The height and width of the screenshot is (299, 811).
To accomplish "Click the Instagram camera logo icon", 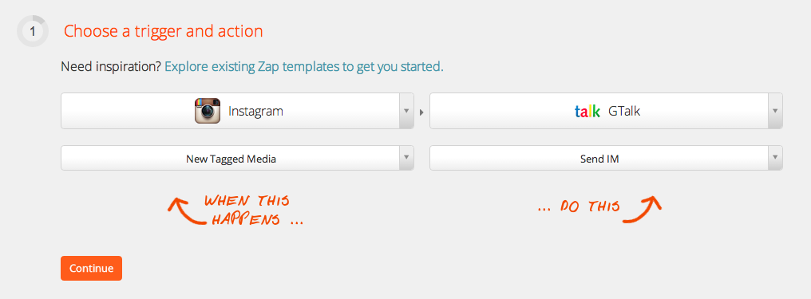I will coord(208,111).
